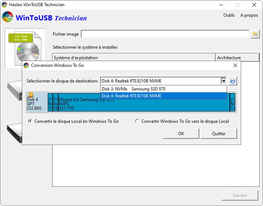Close the Conversion Windows To Go dialog
This screenshot has height=206, width=263.
(235, 65)
